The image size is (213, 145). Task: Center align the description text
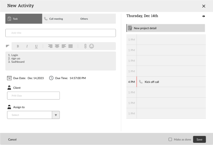click(57, 46)
